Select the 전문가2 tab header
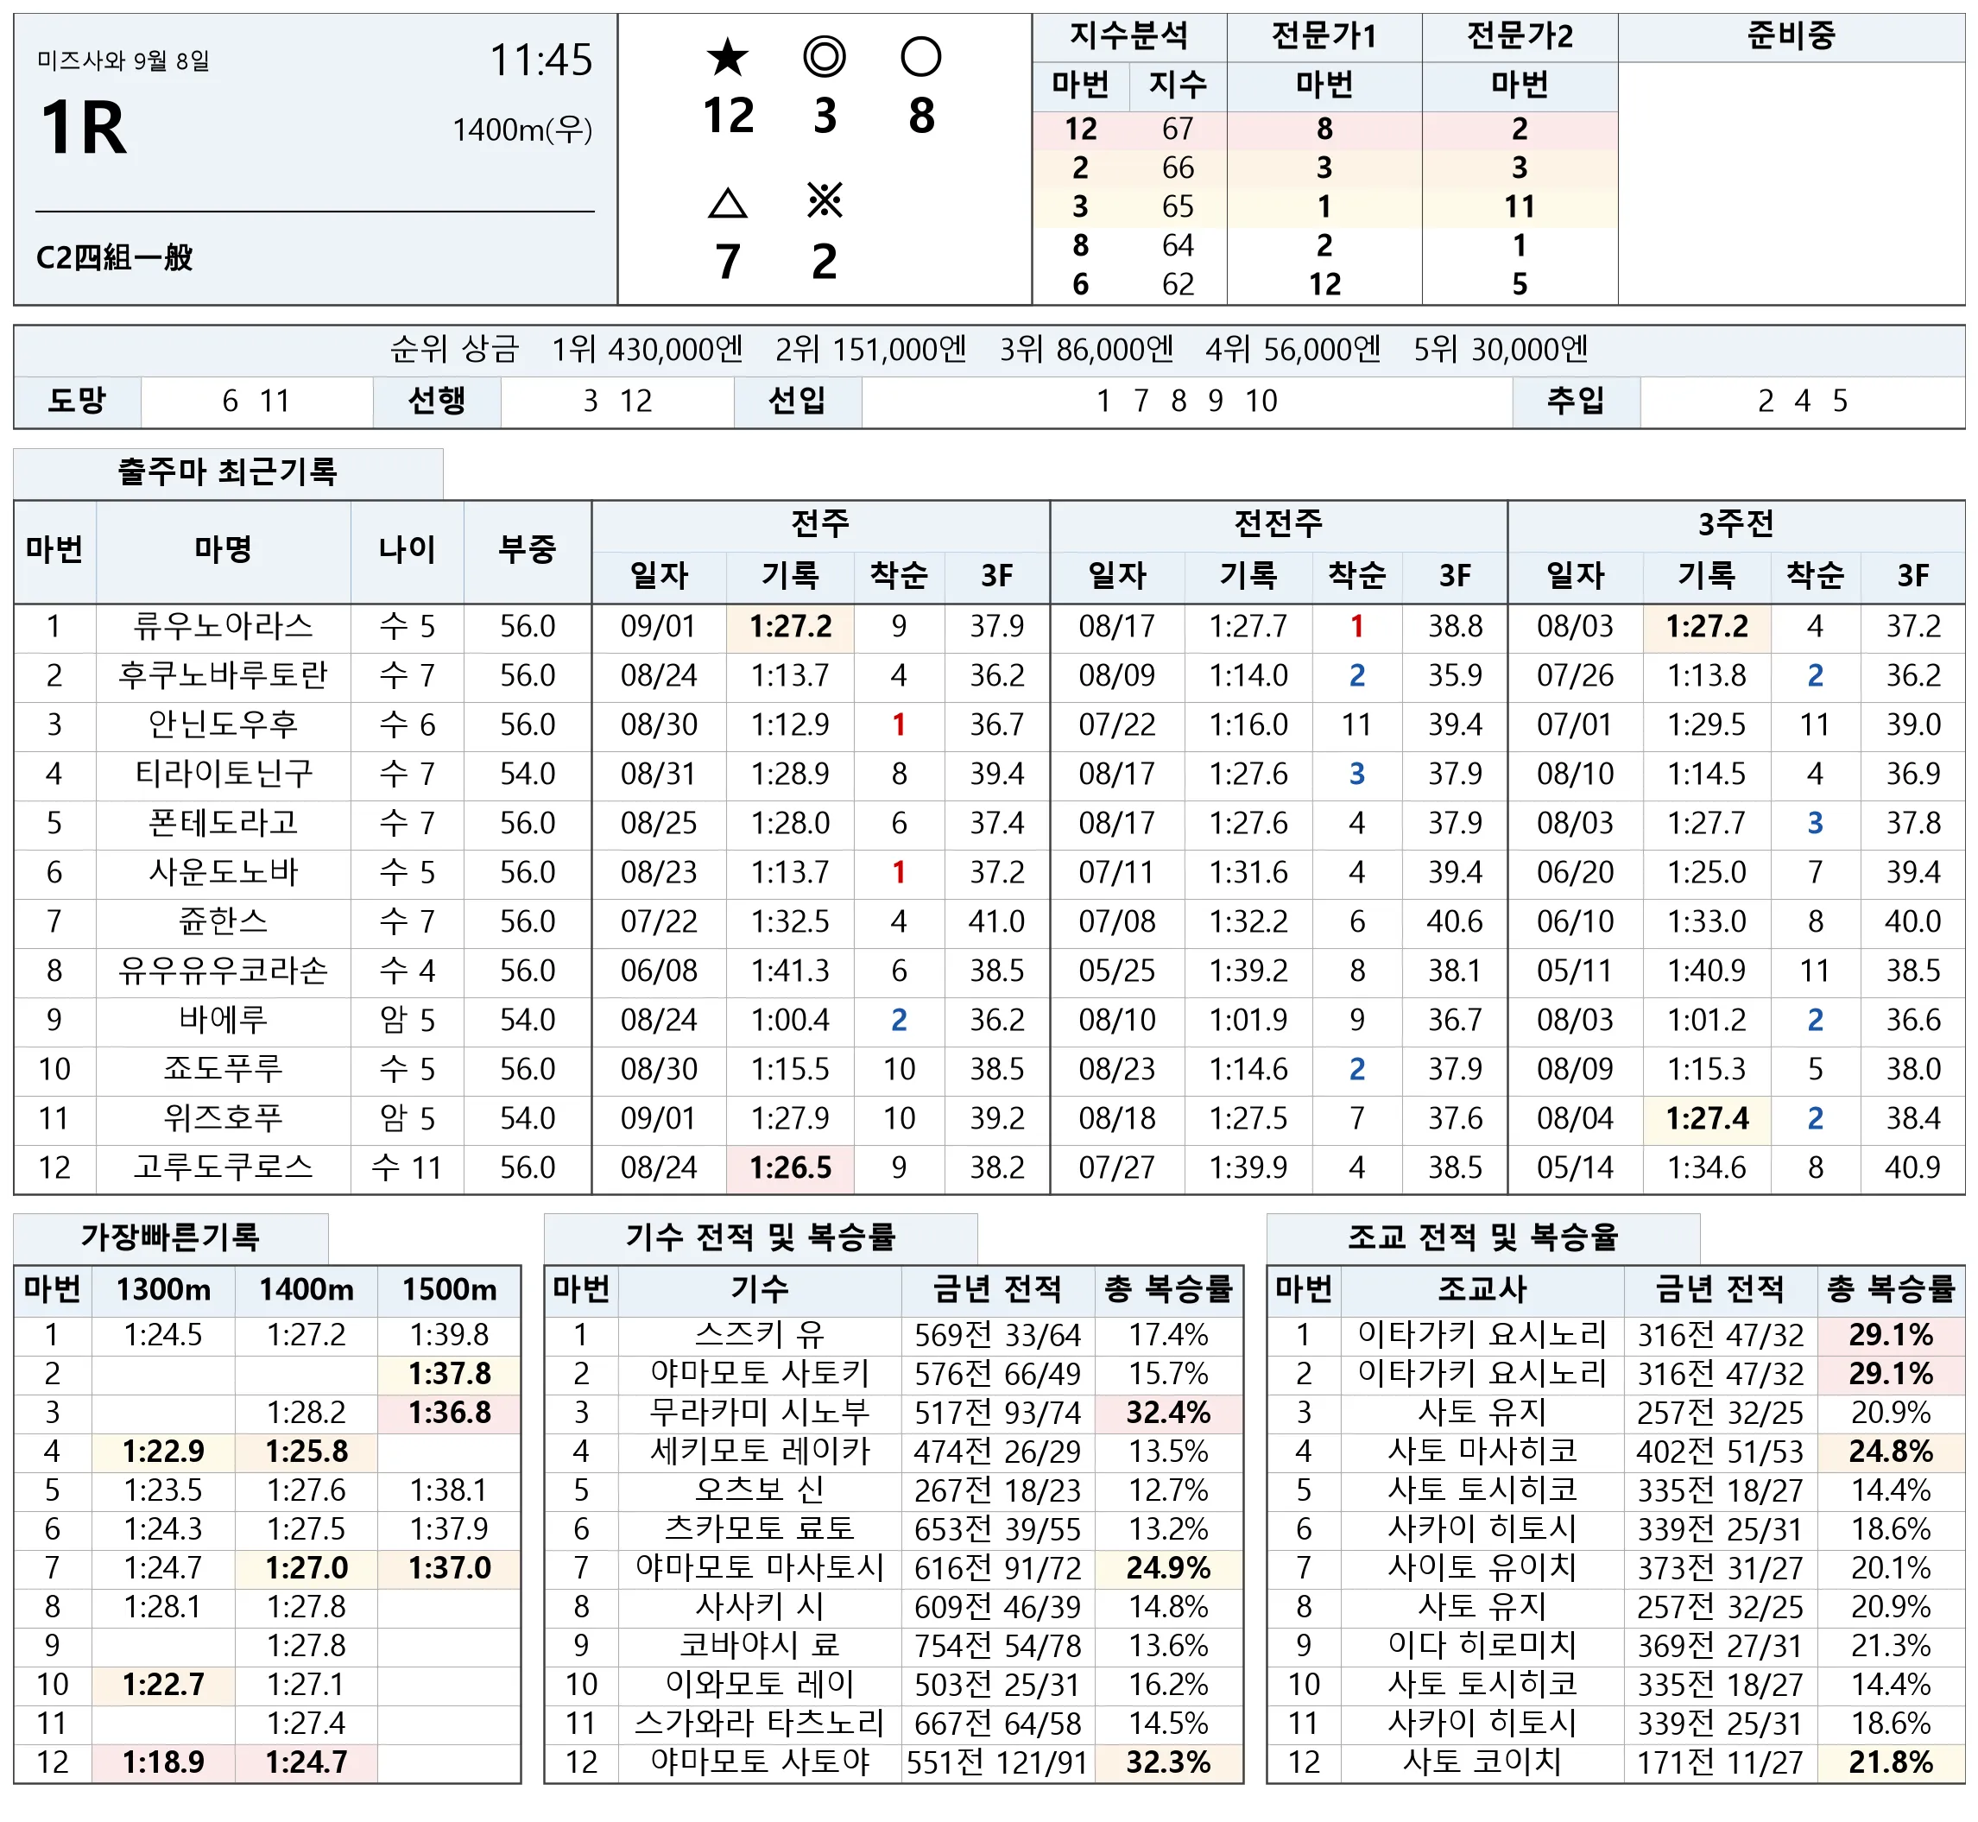 [1519, 37]
